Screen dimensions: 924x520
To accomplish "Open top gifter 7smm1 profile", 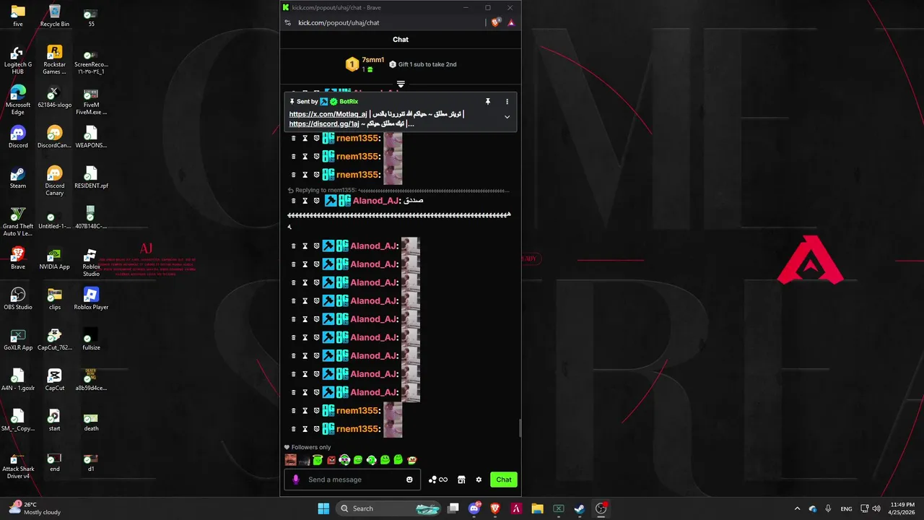I will click(x=373, y=60).
